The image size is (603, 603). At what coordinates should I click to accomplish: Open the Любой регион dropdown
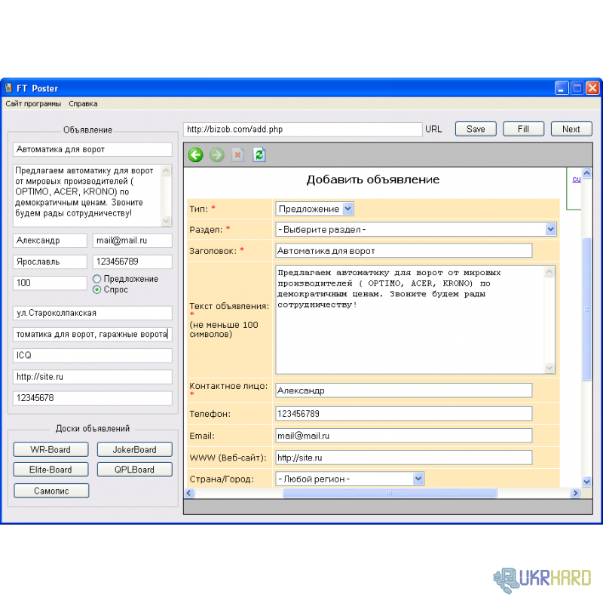(x=350, y=479)
